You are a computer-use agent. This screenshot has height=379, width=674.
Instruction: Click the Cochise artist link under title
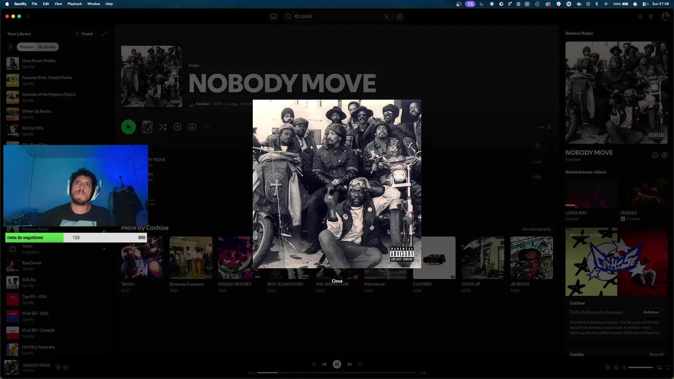(202, 104)
